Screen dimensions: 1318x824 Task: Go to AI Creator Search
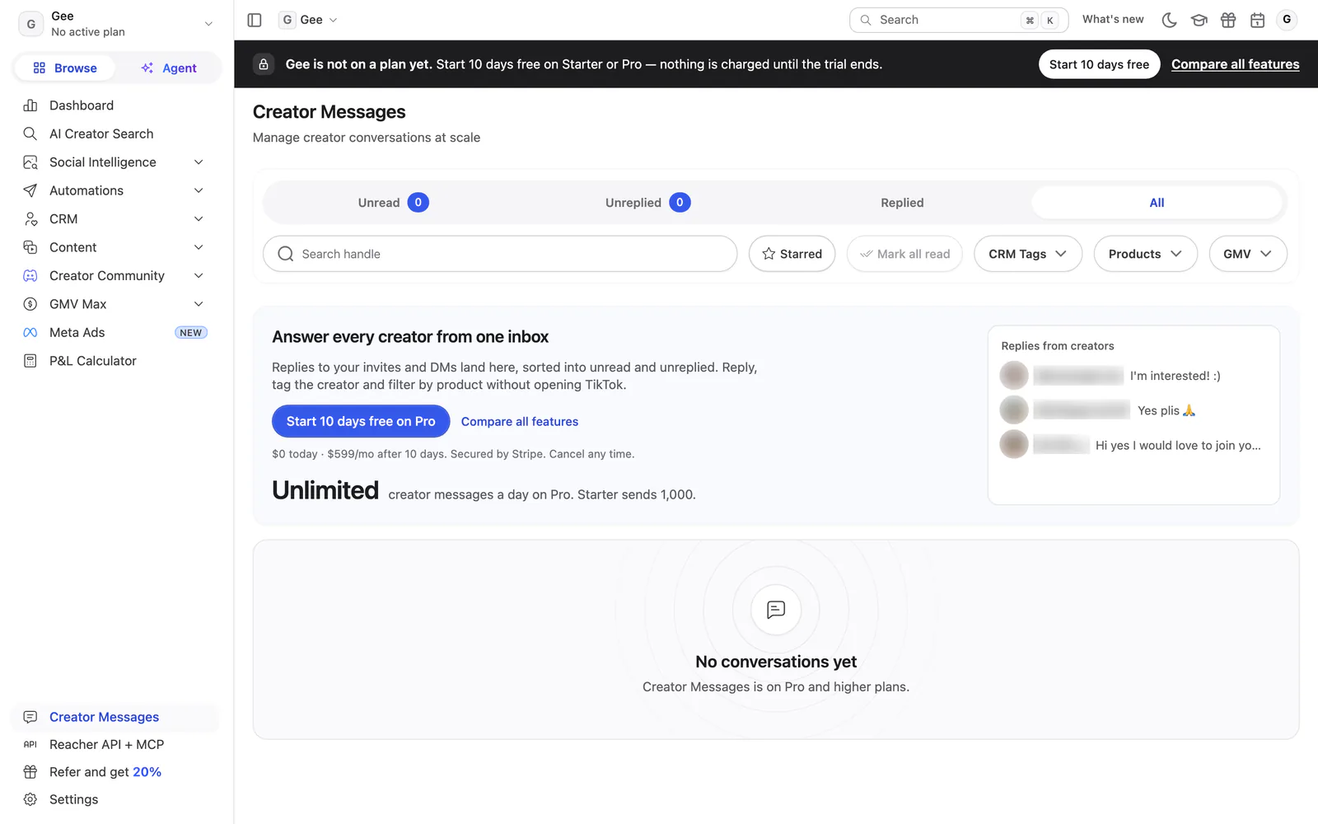[116, 133]
